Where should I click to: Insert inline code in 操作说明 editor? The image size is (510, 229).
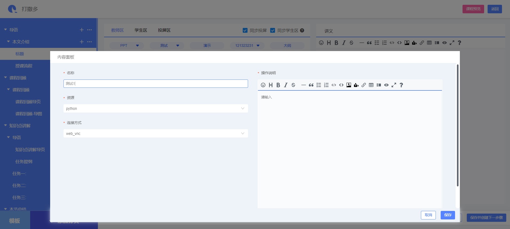pos(334,85)
